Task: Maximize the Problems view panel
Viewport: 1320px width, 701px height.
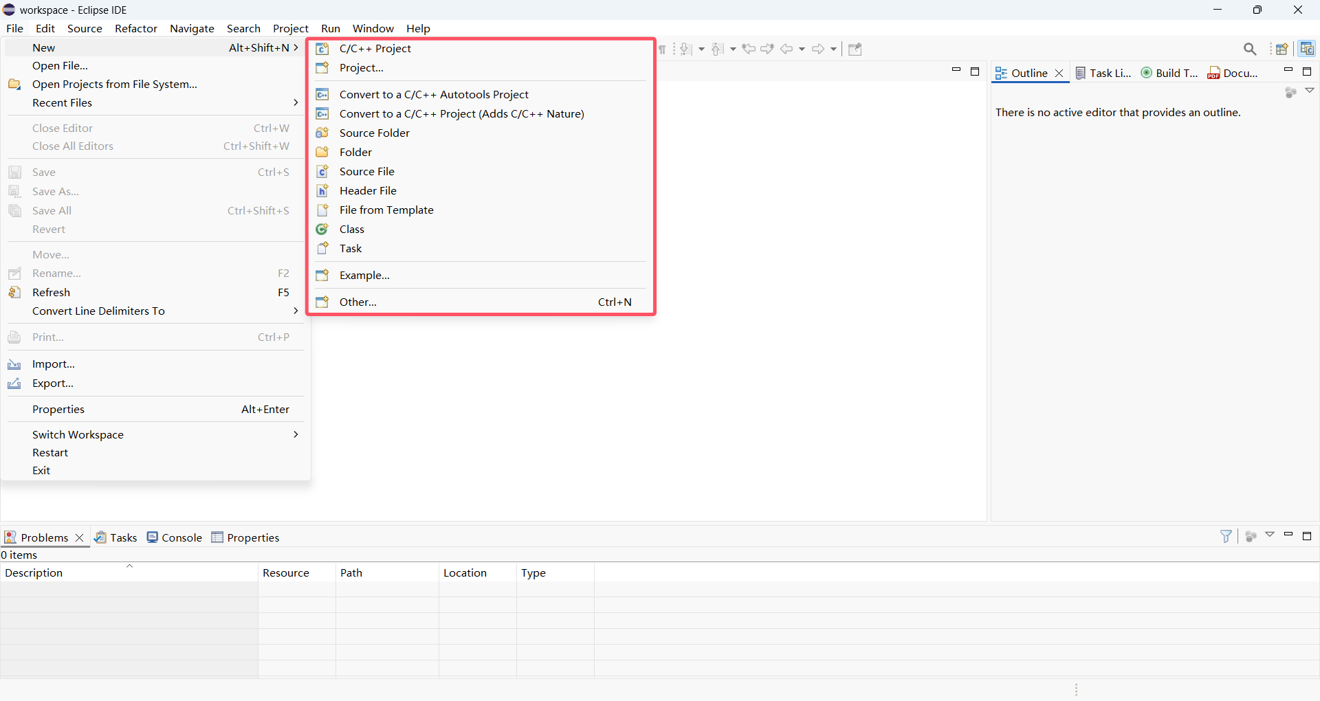Action: (x=1308, y=535)
